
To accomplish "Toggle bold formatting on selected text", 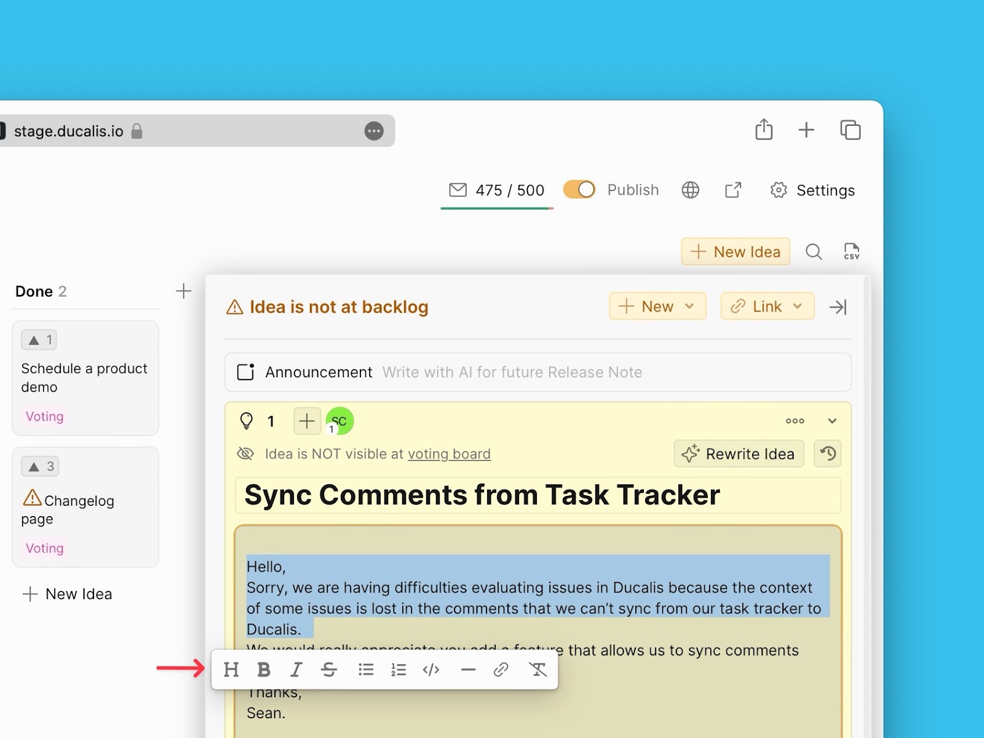I will (264, 669).
